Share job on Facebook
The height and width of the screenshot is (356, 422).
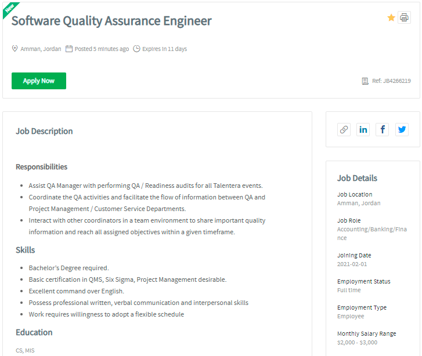click(382, 129)
